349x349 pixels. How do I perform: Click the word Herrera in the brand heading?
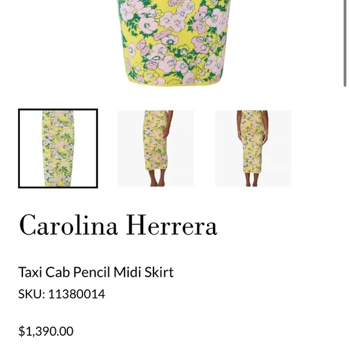point(171,225)
